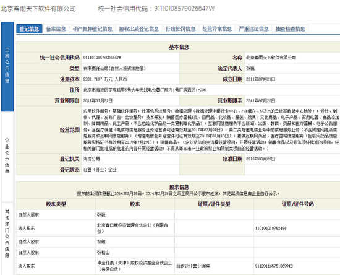Select the 抽查检查信息 tab

290,28
